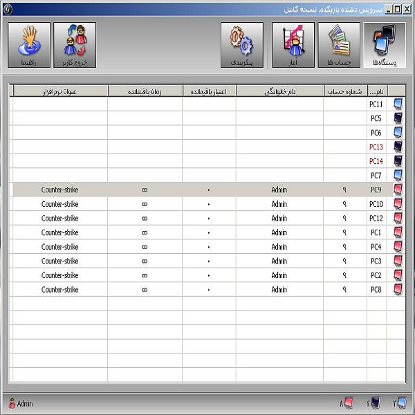
Task: Click شماره حساب column header
Action: [x=344, y=91]
